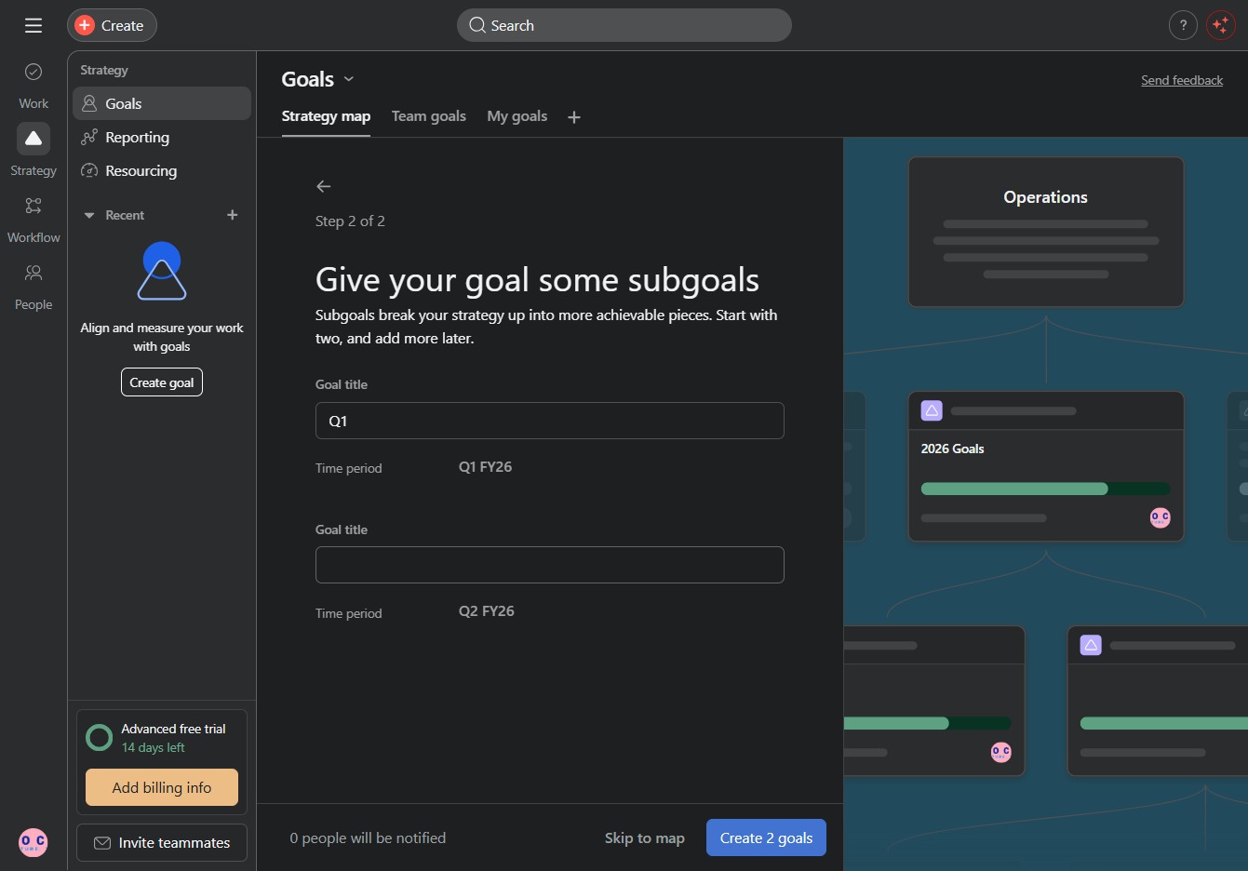
Task: Click the top Create button
Action: [x=112, y=25]
